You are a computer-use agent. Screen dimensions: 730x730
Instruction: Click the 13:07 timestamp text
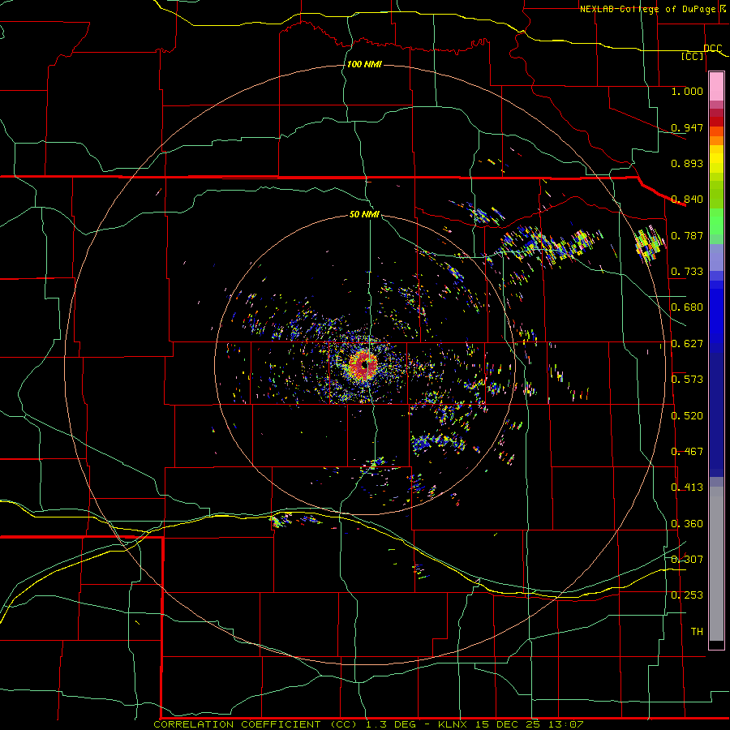(x=566, y=724)
